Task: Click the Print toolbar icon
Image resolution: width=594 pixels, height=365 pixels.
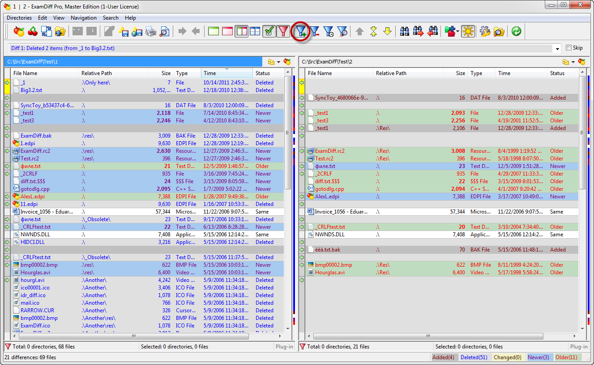Action: coord(151,31)
